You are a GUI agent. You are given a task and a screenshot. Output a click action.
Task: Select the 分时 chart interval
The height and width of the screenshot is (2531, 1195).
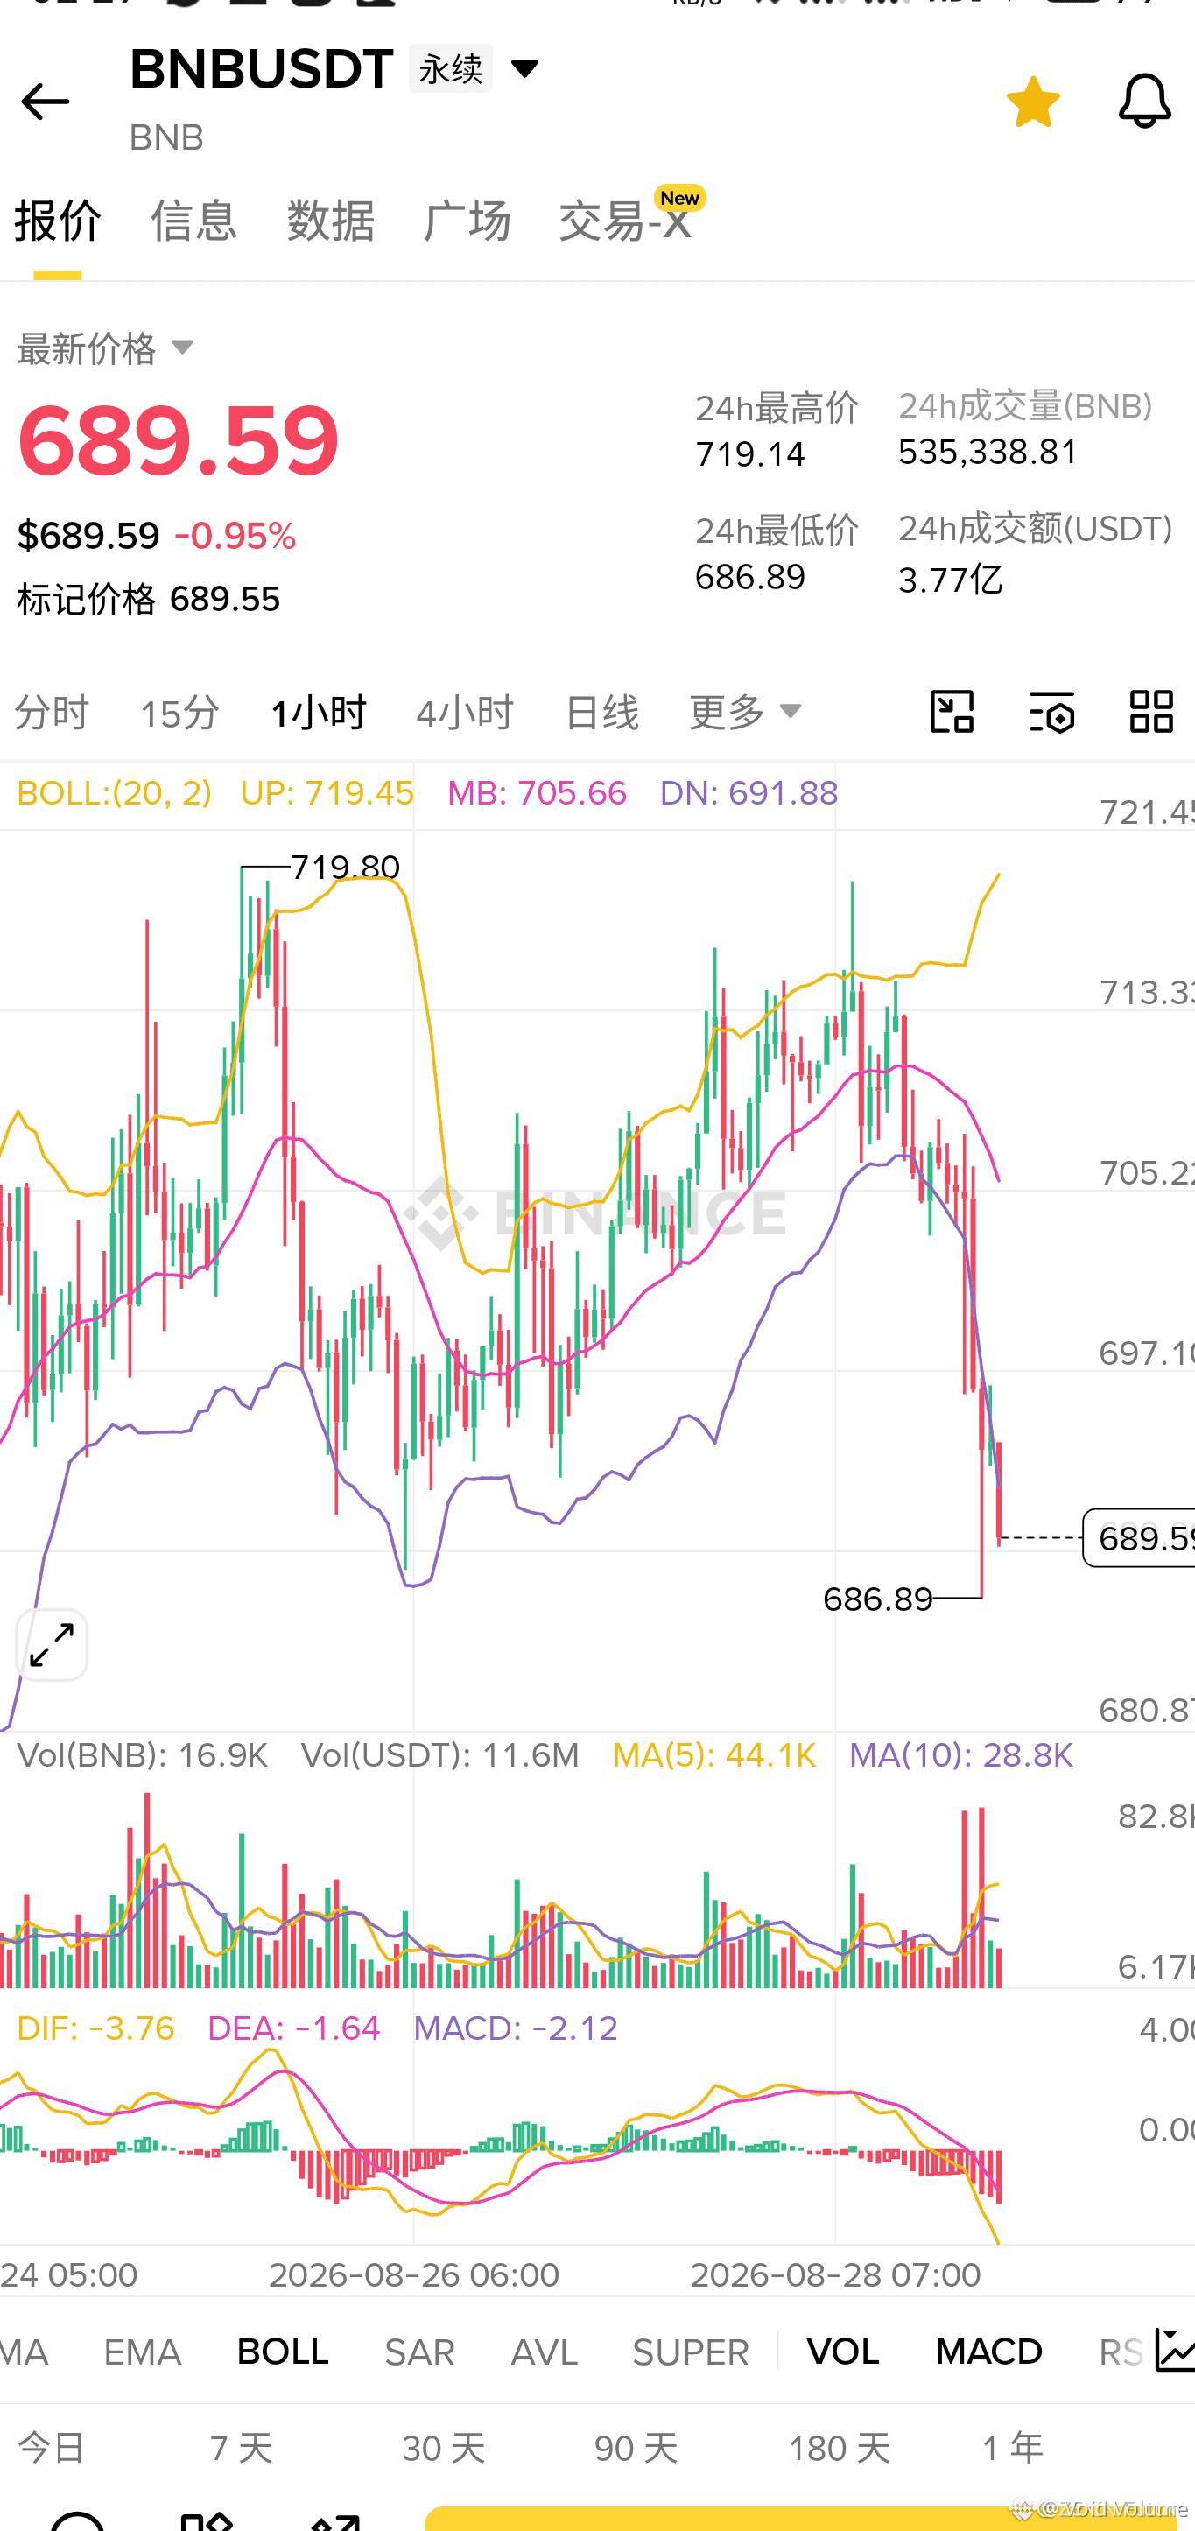tap(51, 713)
